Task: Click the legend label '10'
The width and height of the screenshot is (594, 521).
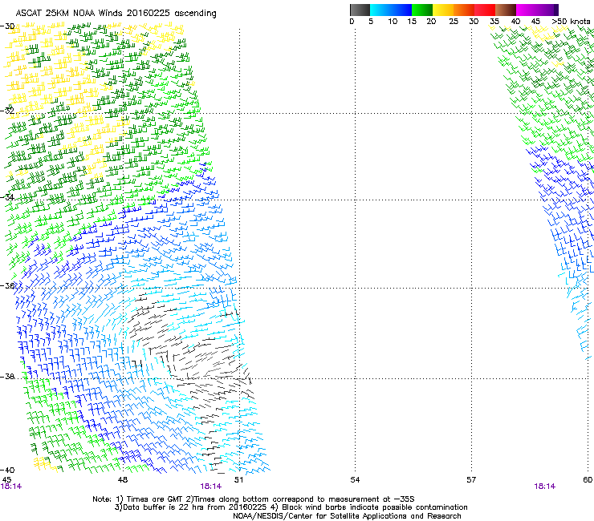Action: pyautogui.click(x=393, y=22)
